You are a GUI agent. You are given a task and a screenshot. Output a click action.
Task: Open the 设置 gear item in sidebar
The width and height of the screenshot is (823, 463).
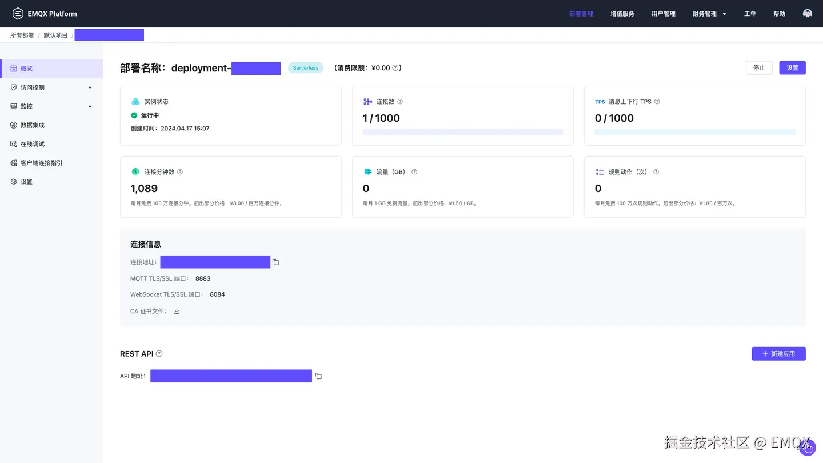point(26,181)
